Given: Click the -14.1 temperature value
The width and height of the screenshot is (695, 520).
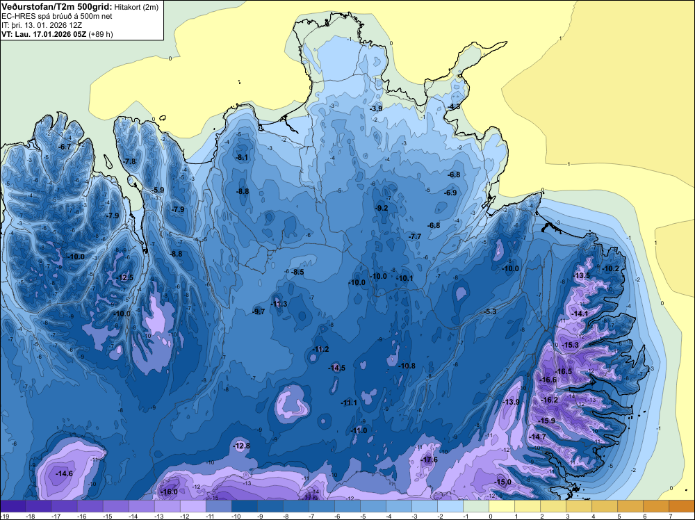Looking at the screenshot, I should [x=580, y=314].
